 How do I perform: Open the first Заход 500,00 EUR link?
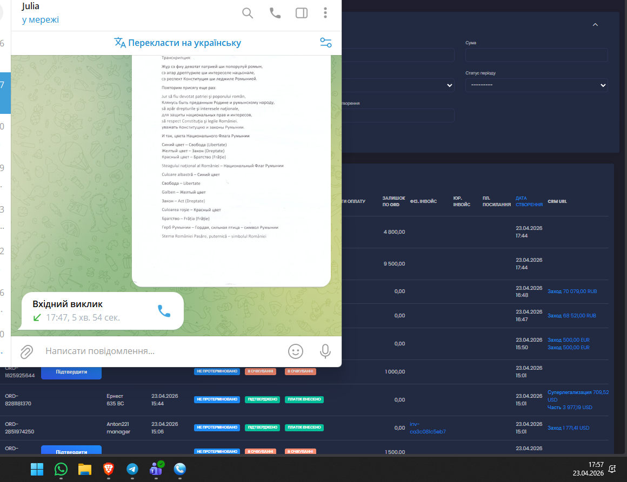(568, 340)
